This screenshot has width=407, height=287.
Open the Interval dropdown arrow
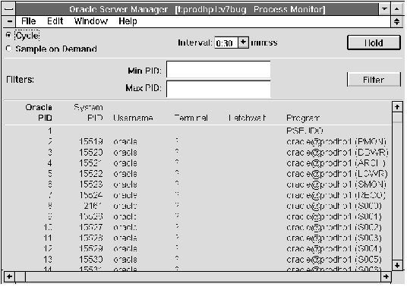243,43
